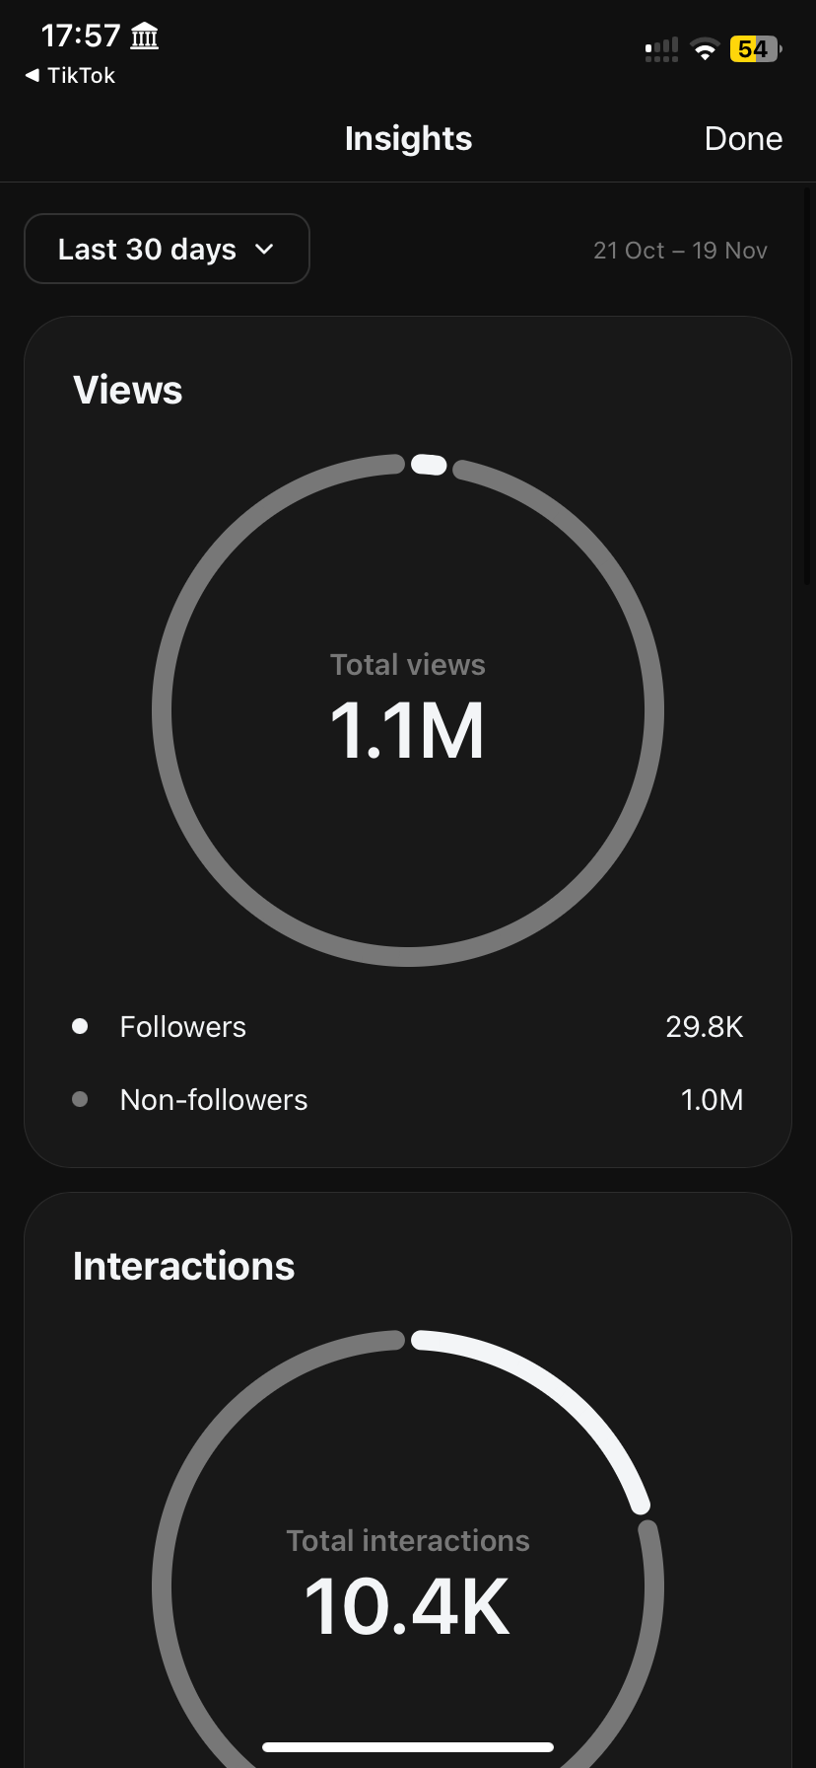This screenshot has width=816, height=1768.
Task: Tap the white Followers legend dot
Action: (x=81, y=1026)
